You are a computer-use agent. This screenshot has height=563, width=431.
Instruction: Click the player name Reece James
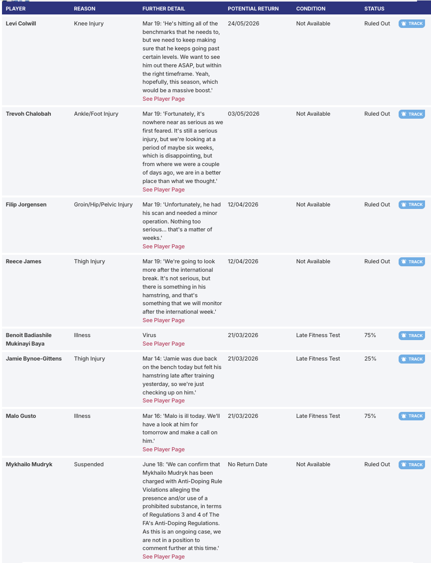(x=23, y=261)
